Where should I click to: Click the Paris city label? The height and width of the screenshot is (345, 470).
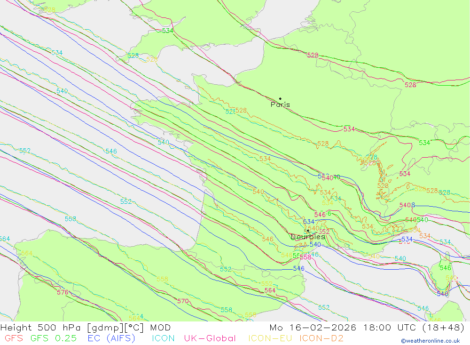(280, 104)
